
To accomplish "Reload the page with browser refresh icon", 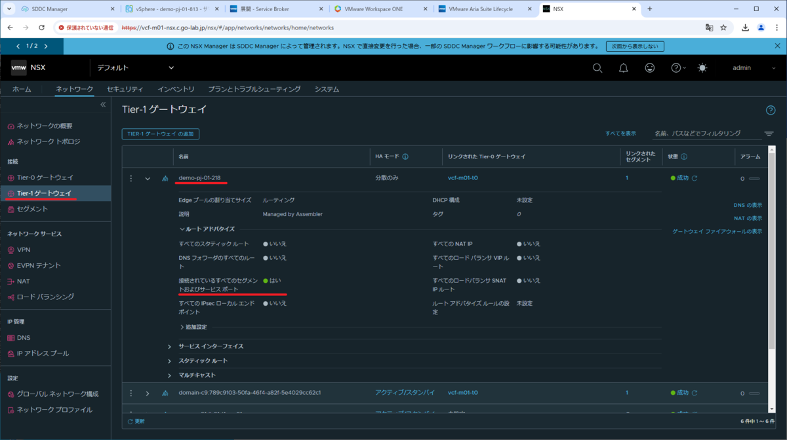I will [x=42, y=28].
